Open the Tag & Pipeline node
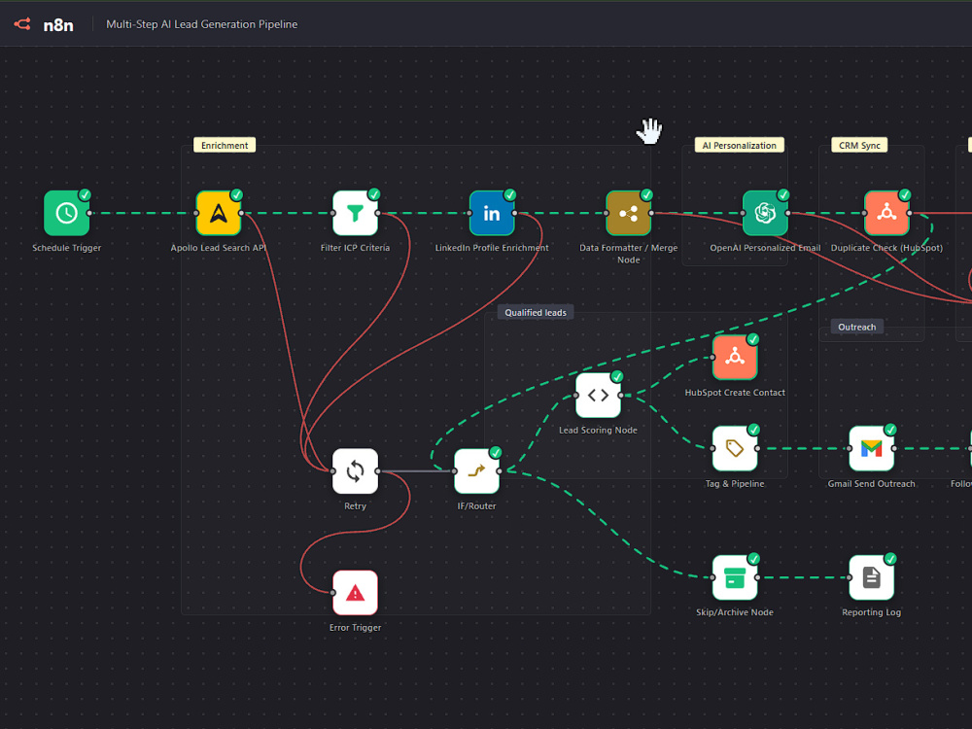Image resolution: width=972 pixels, height=729 pixels. tap(735, 448)
